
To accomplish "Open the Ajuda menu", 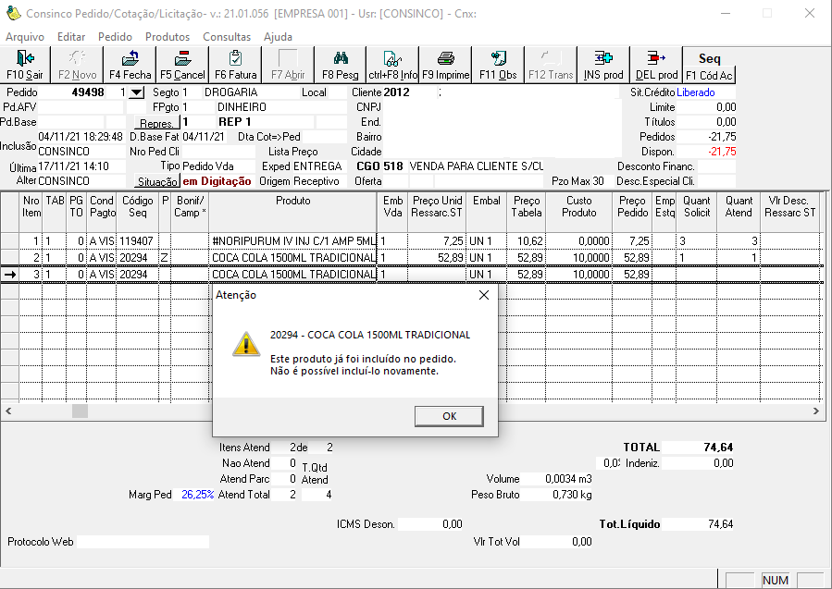I will click(278, 37).
